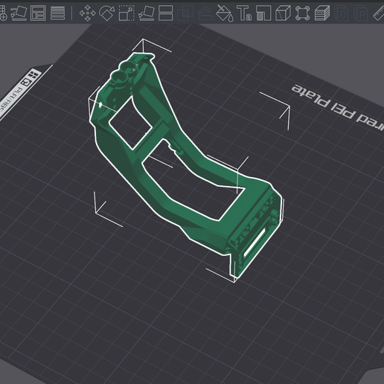Click the Auto Orient toolbar icon
The width and height of the screenshot is (384, 384).
pyautogui.click(x=19, y=13)
